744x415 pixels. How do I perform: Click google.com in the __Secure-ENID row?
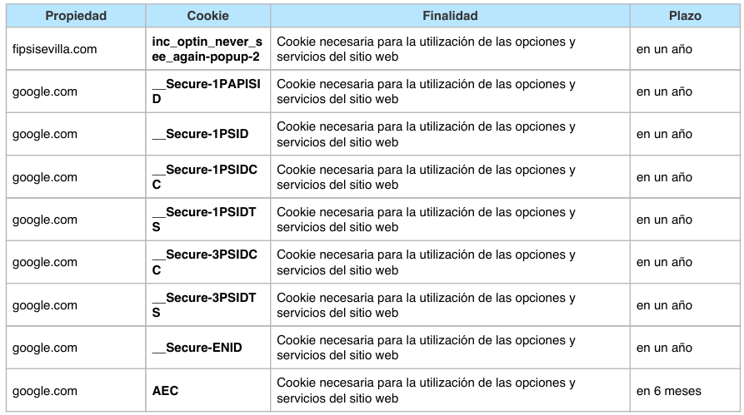pyautogui.click(x=45, y=348)
